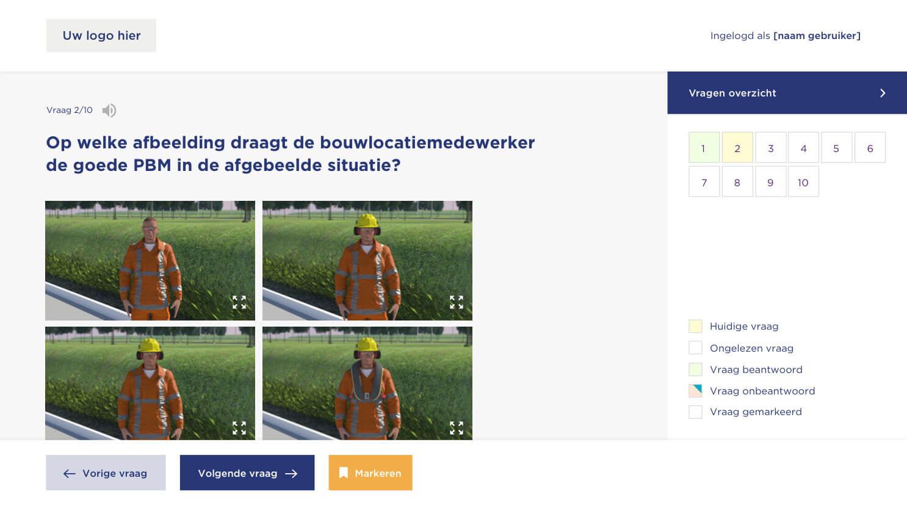Click the left arrow on Vorige vraag
Image resolution: width=907 pixels, height=511 pixels.
tap(70, 474)
